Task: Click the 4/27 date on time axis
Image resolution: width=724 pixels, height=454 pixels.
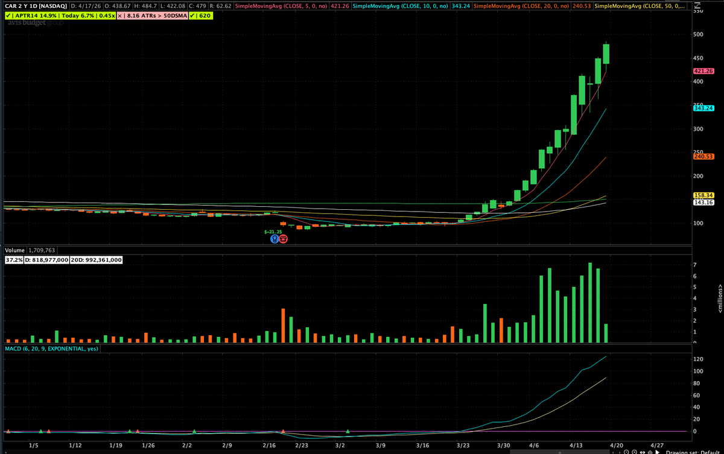Action: tap(656, 446)
